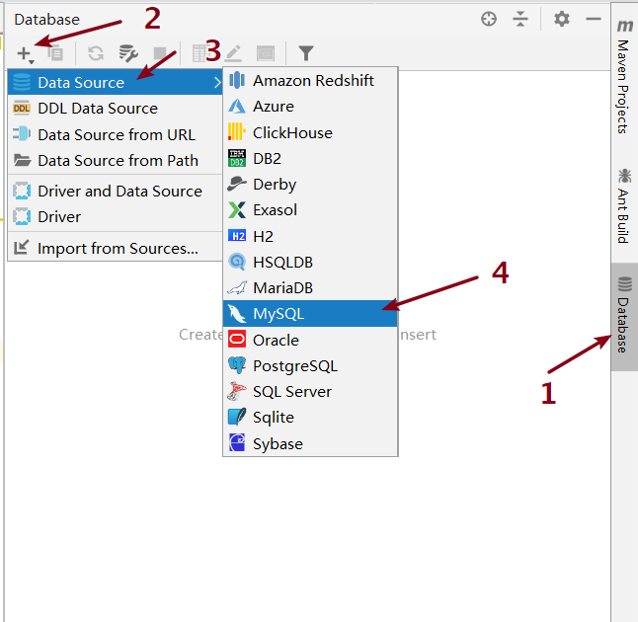Choose Oracle data source
638x622 pixels.
click(310, 340)
